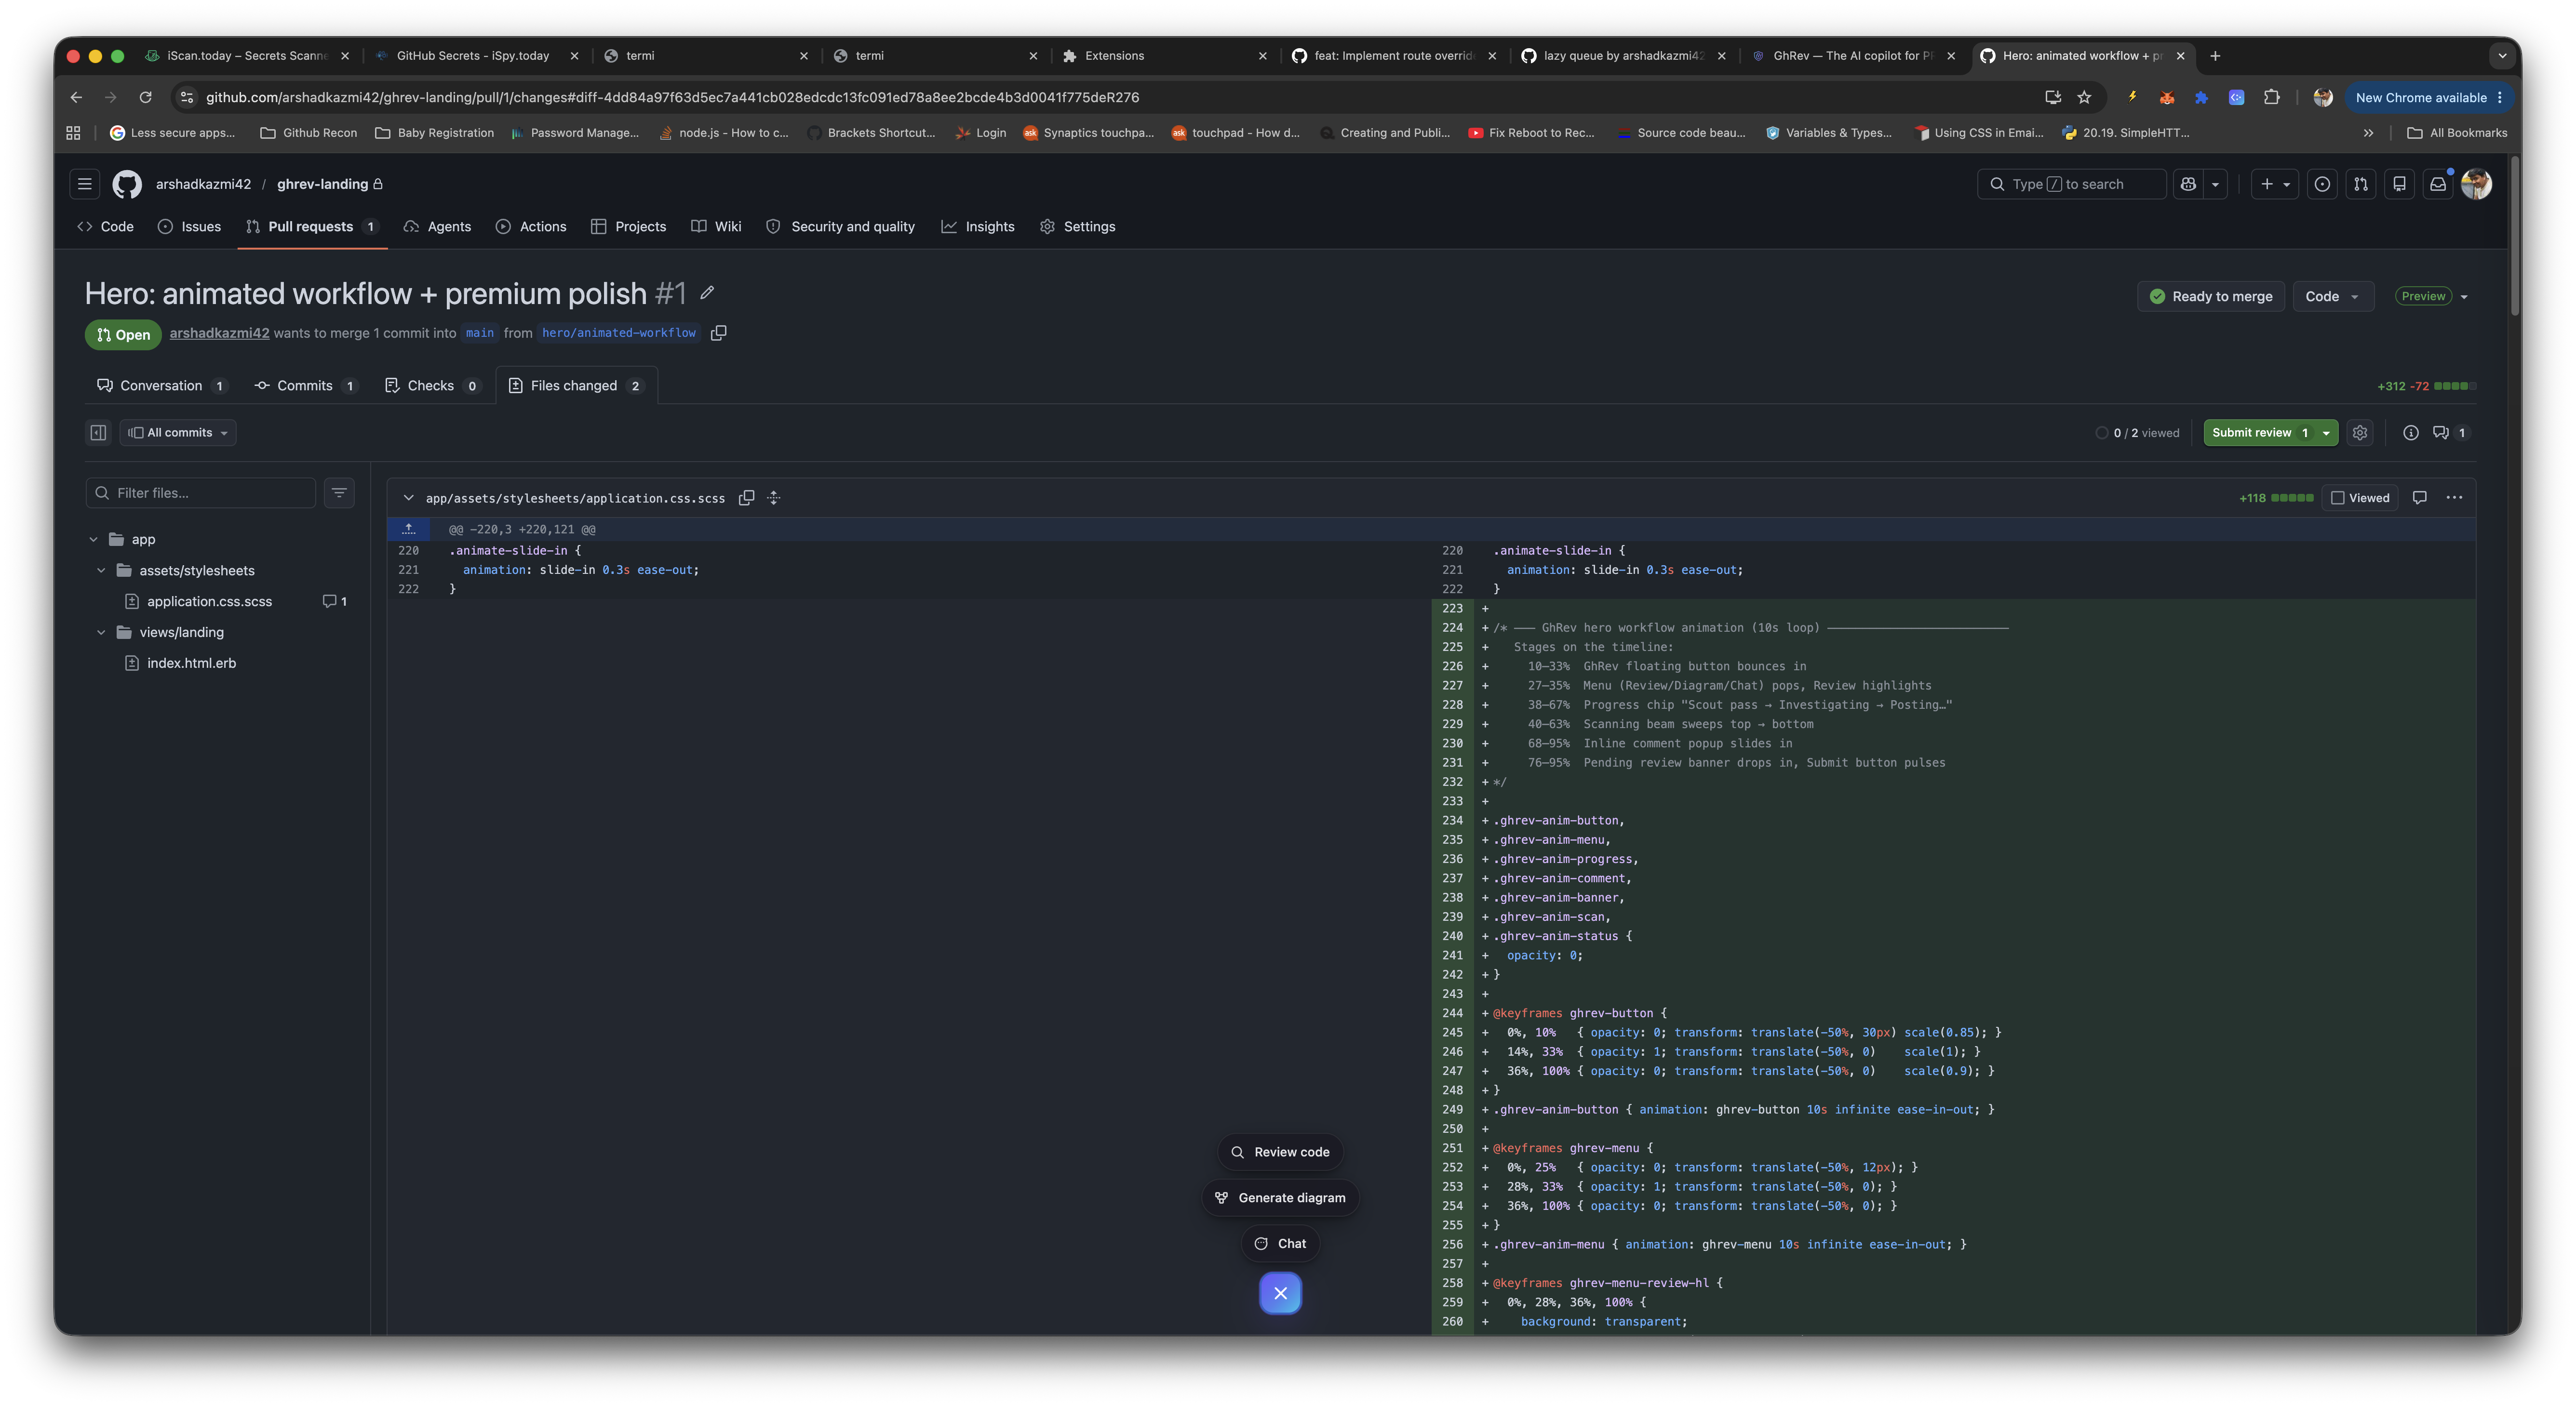Close the GhRev floating menu button
The height and width of the screenshot is (1407, 2576).
(x=1280, y=1293)
